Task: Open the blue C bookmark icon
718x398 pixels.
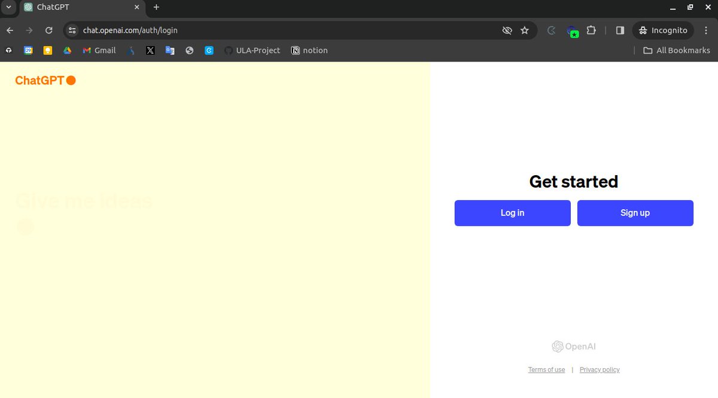Action: click(209, 50)
